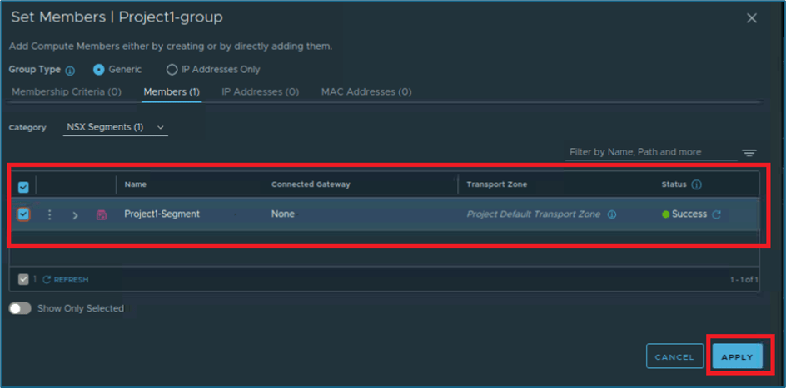Click the Apply button
Viewport: 786px width, 388px height.
tap(737, 356)
